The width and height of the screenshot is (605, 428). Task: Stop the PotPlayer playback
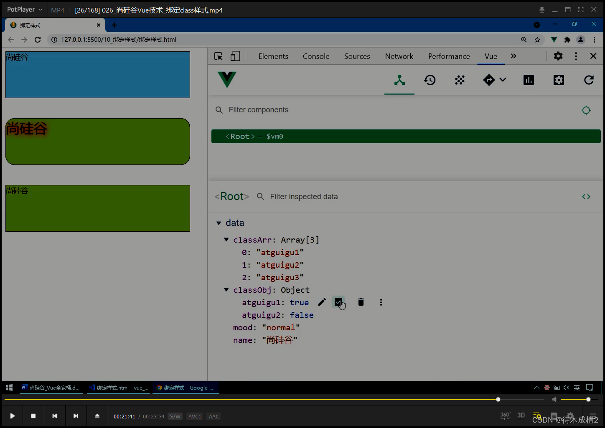(x=33, y=416)
